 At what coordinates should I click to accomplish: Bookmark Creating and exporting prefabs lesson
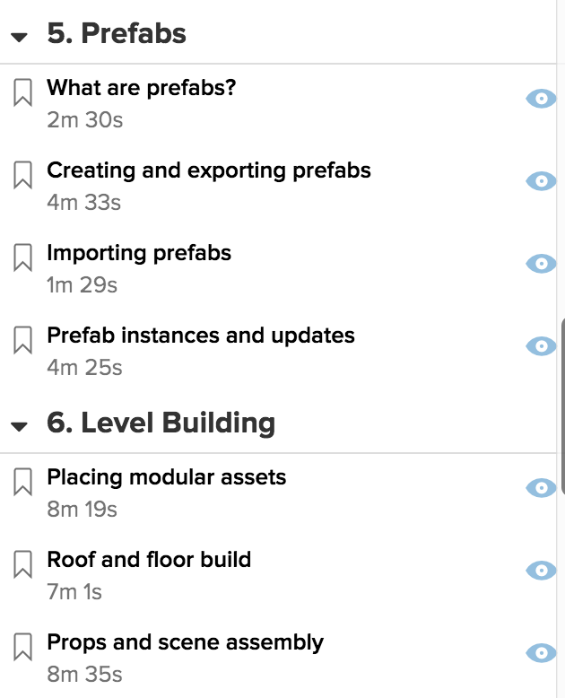[x=22, y=175]
